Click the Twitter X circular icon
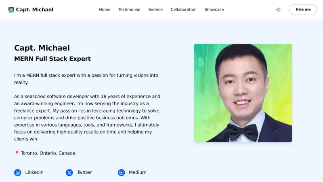The width and height of the screenshot is (323, 182). point(69,173)
